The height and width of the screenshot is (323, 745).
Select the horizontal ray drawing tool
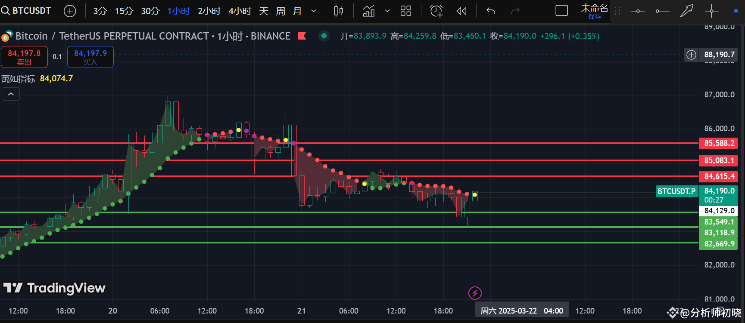pos(662,11)
